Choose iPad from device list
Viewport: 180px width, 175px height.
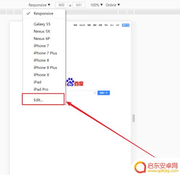point(44,82)
